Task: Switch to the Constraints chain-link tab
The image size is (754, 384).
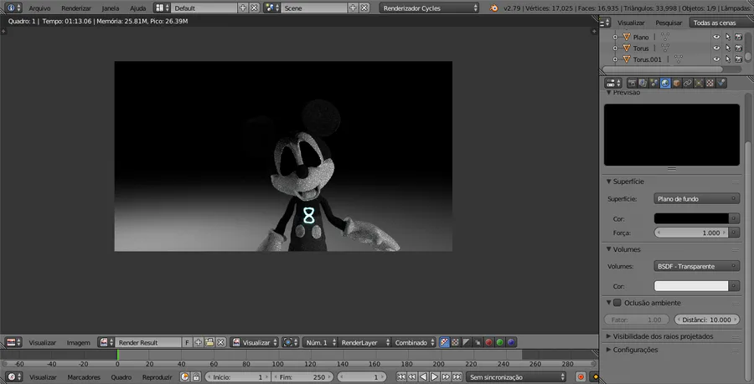Action: (688, 83)
